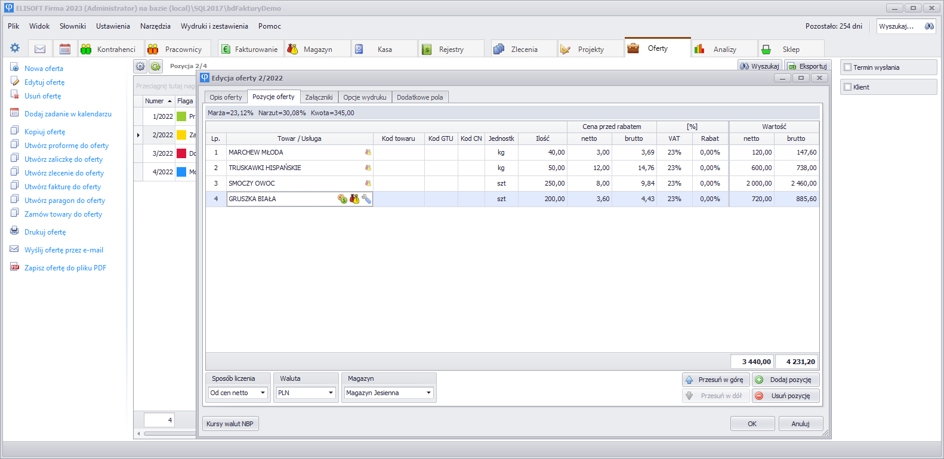The image size is (944, 459).
Task: Click the green flag swatch of offer 1/2022
Action: 181,116
